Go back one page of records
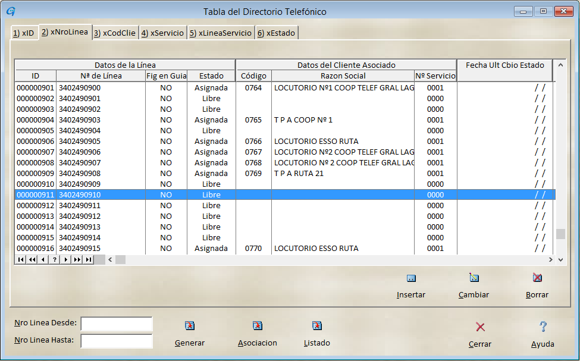Screen dimensions: 580x361 32,260
